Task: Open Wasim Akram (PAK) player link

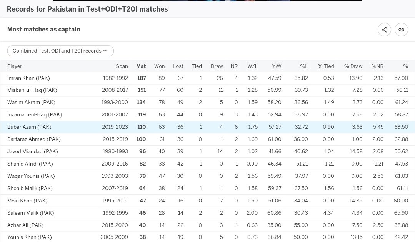Action: pyautogui.click(x=31, y=102)
